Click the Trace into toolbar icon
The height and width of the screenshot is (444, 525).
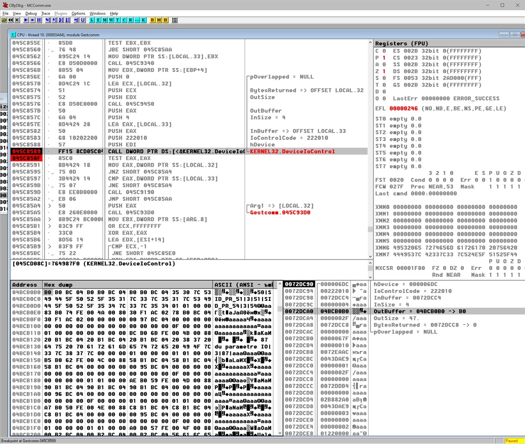[x=61, y=20]
